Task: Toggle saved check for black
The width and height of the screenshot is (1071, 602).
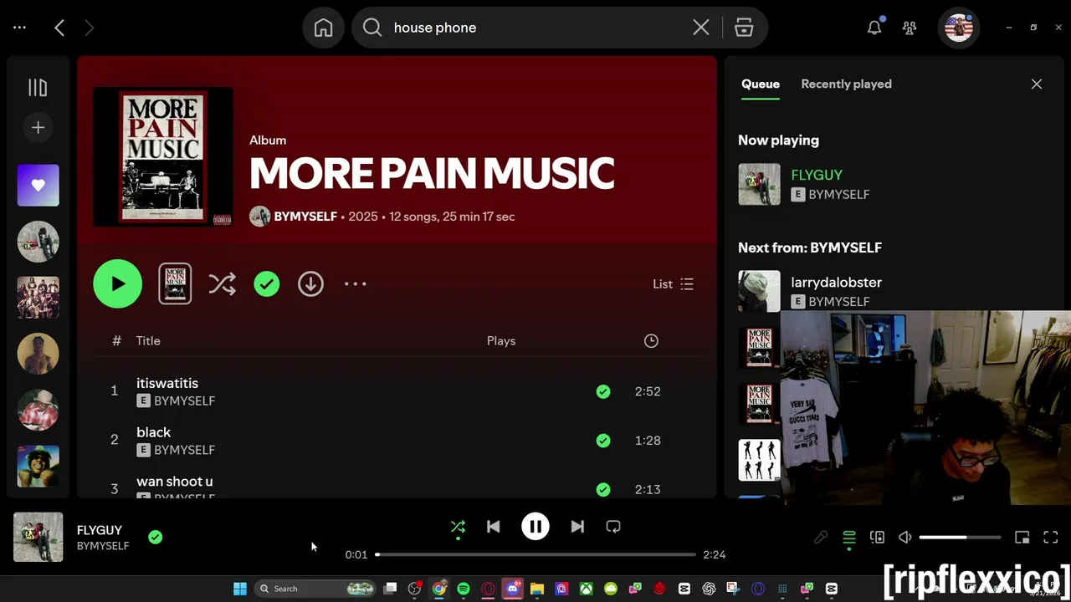Action: tap(603, 441)
